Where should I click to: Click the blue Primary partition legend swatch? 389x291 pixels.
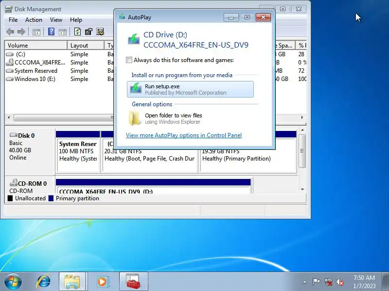click(x=51, y=198)
